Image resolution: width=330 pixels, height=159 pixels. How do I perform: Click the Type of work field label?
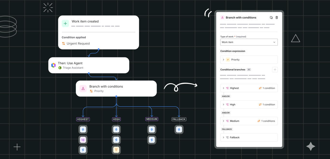point(227,37)
